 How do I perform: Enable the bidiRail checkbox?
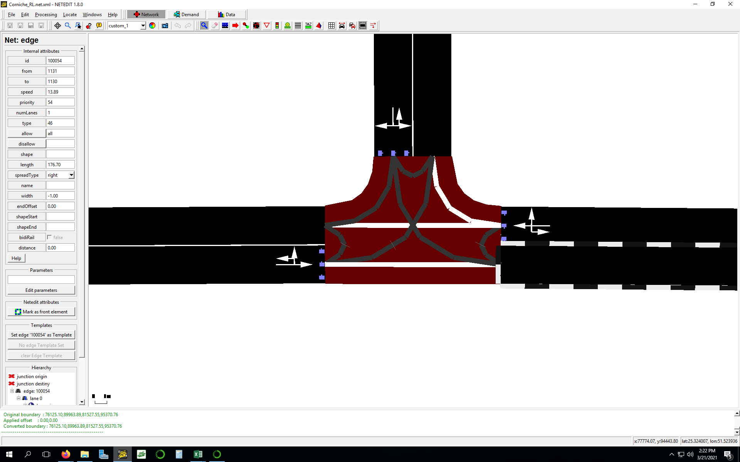point(49,238)
